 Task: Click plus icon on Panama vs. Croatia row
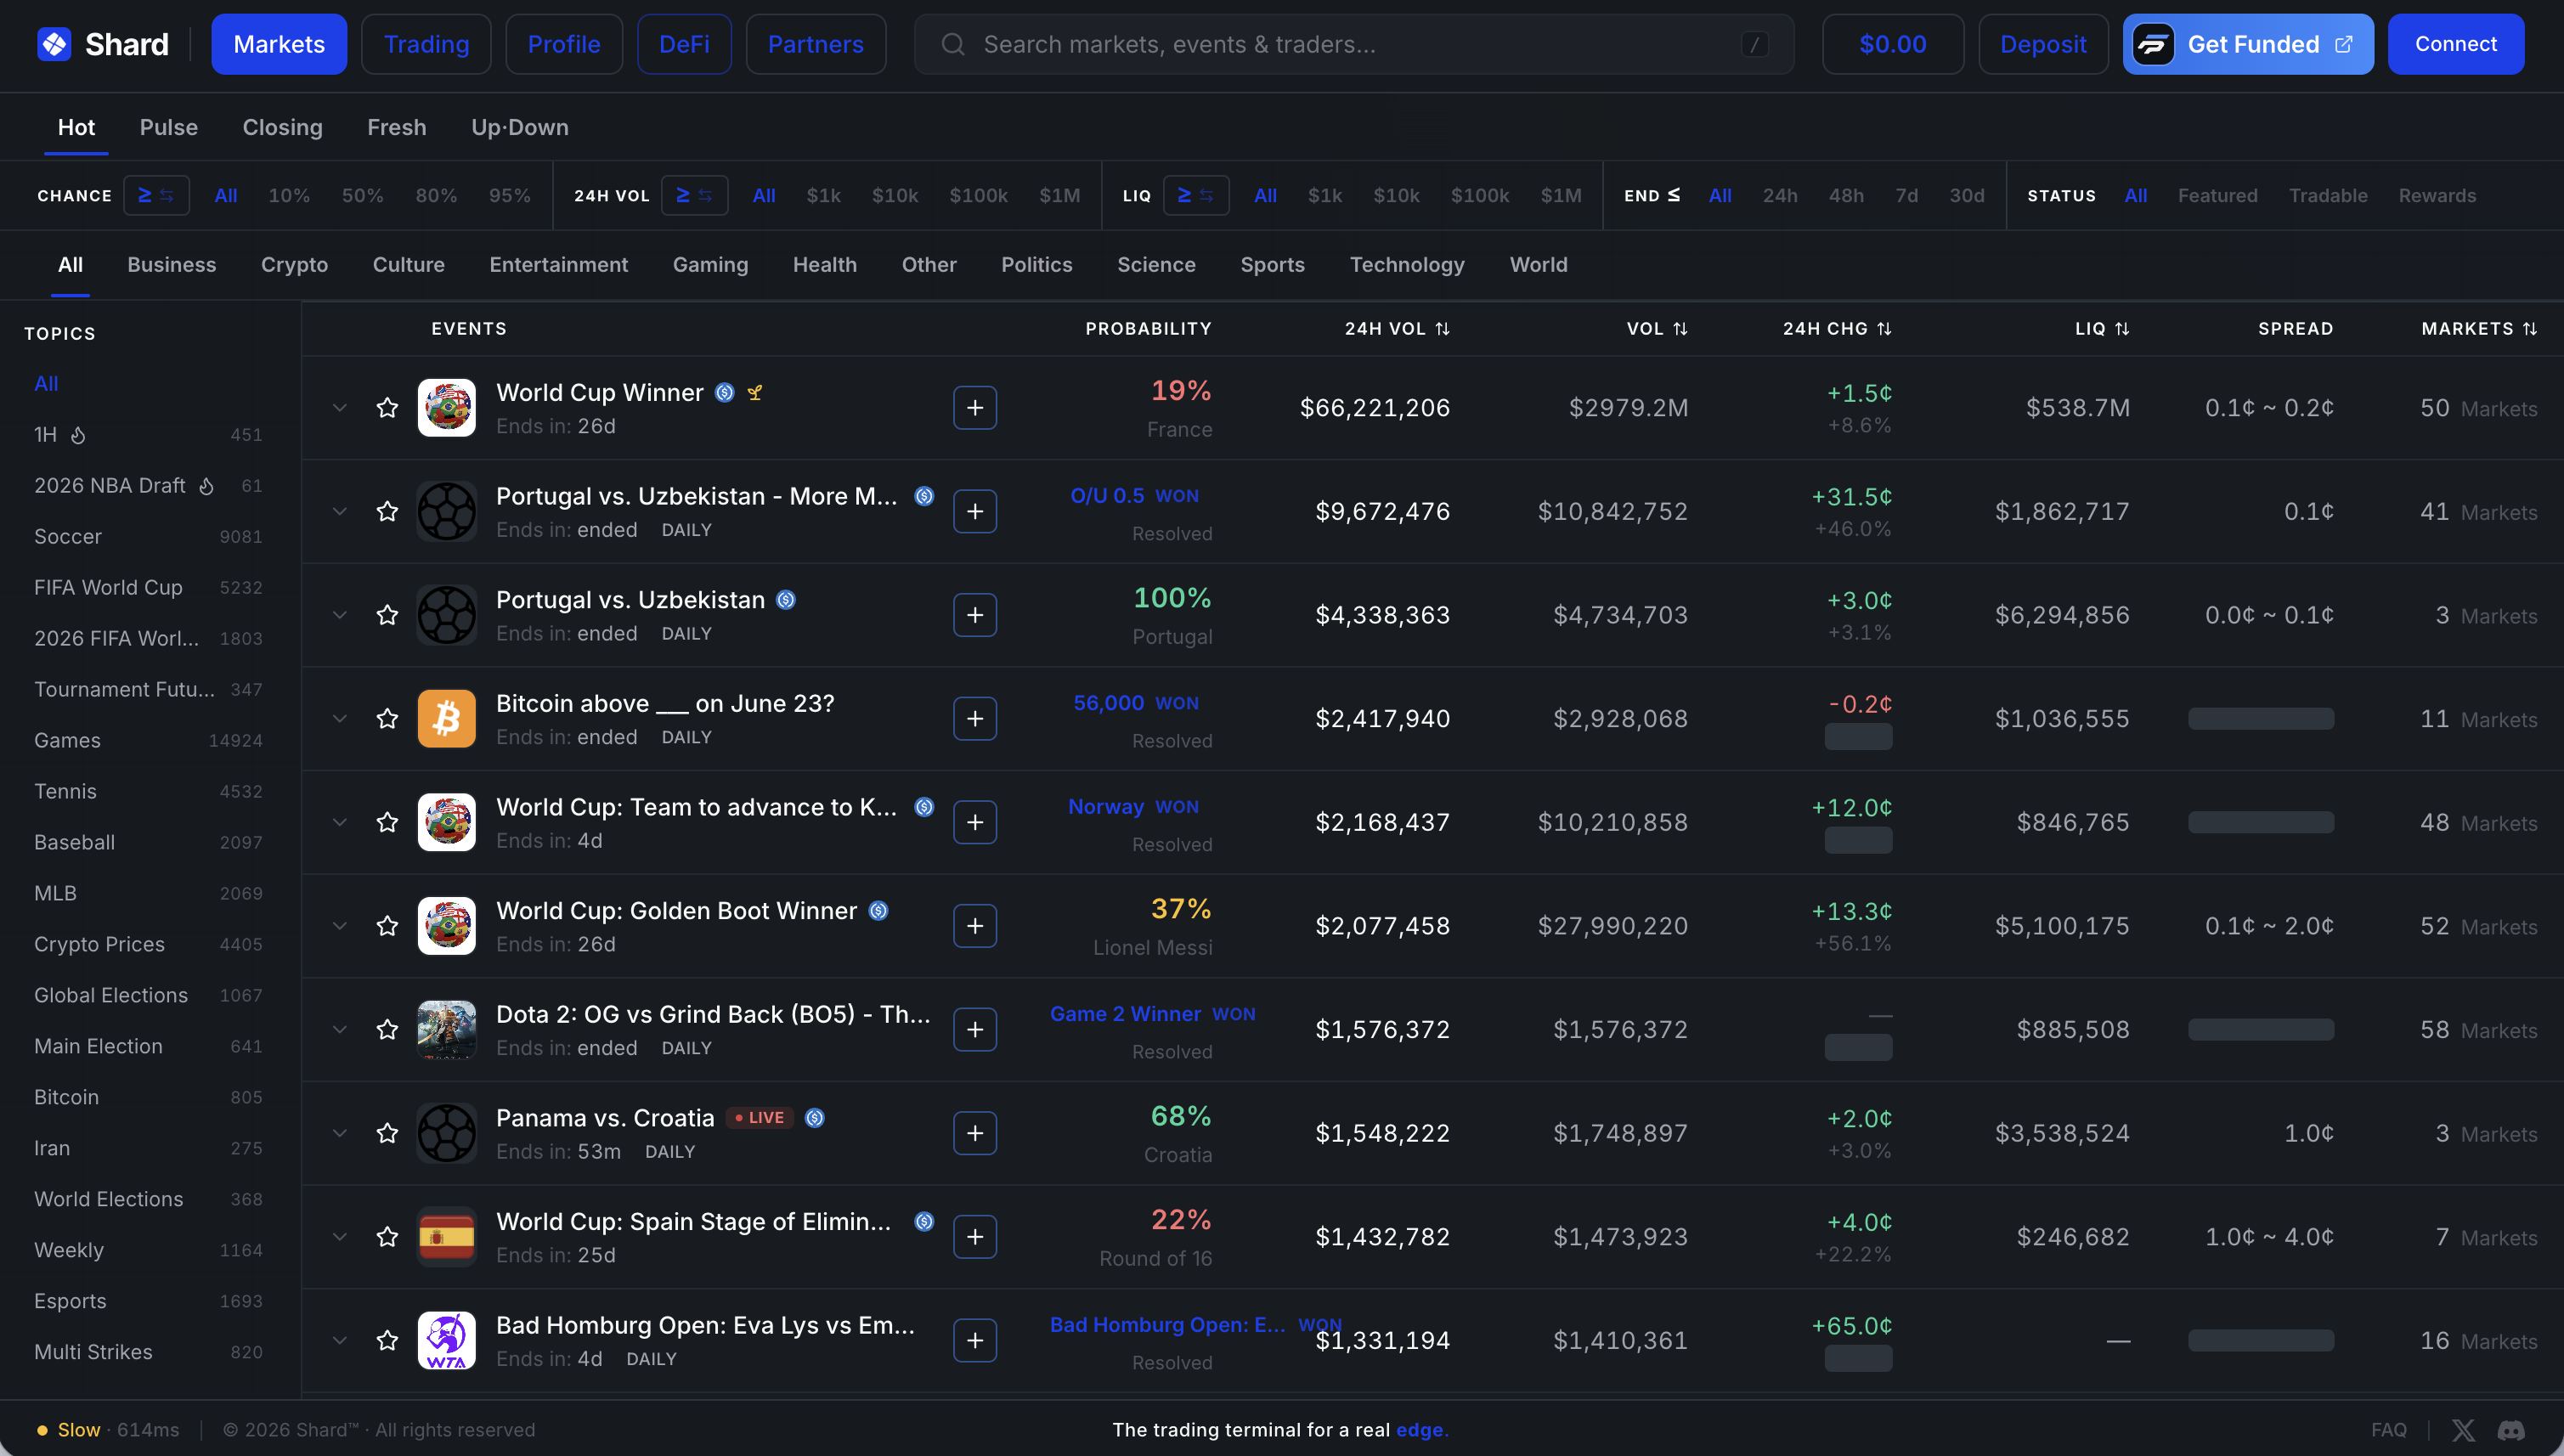(975, 1133)
